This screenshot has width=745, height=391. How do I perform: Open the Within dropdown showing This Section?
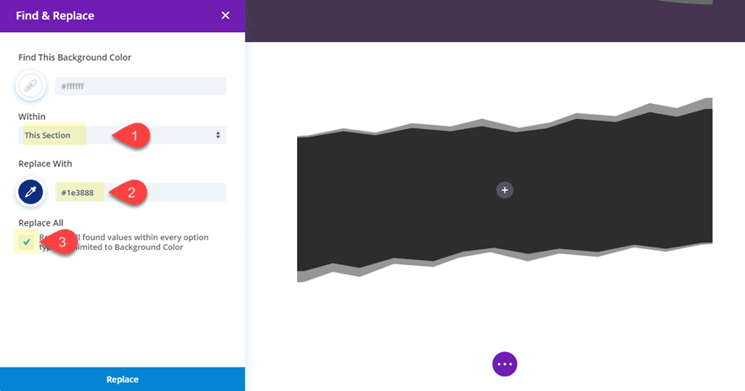point(122,135)
